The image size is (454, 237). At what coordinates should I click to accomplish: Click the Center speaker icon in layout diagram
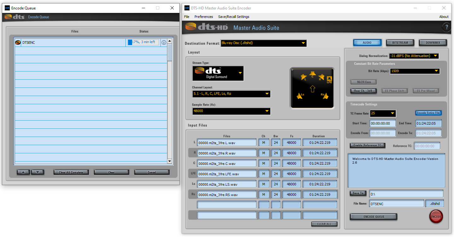pos(312,74)
